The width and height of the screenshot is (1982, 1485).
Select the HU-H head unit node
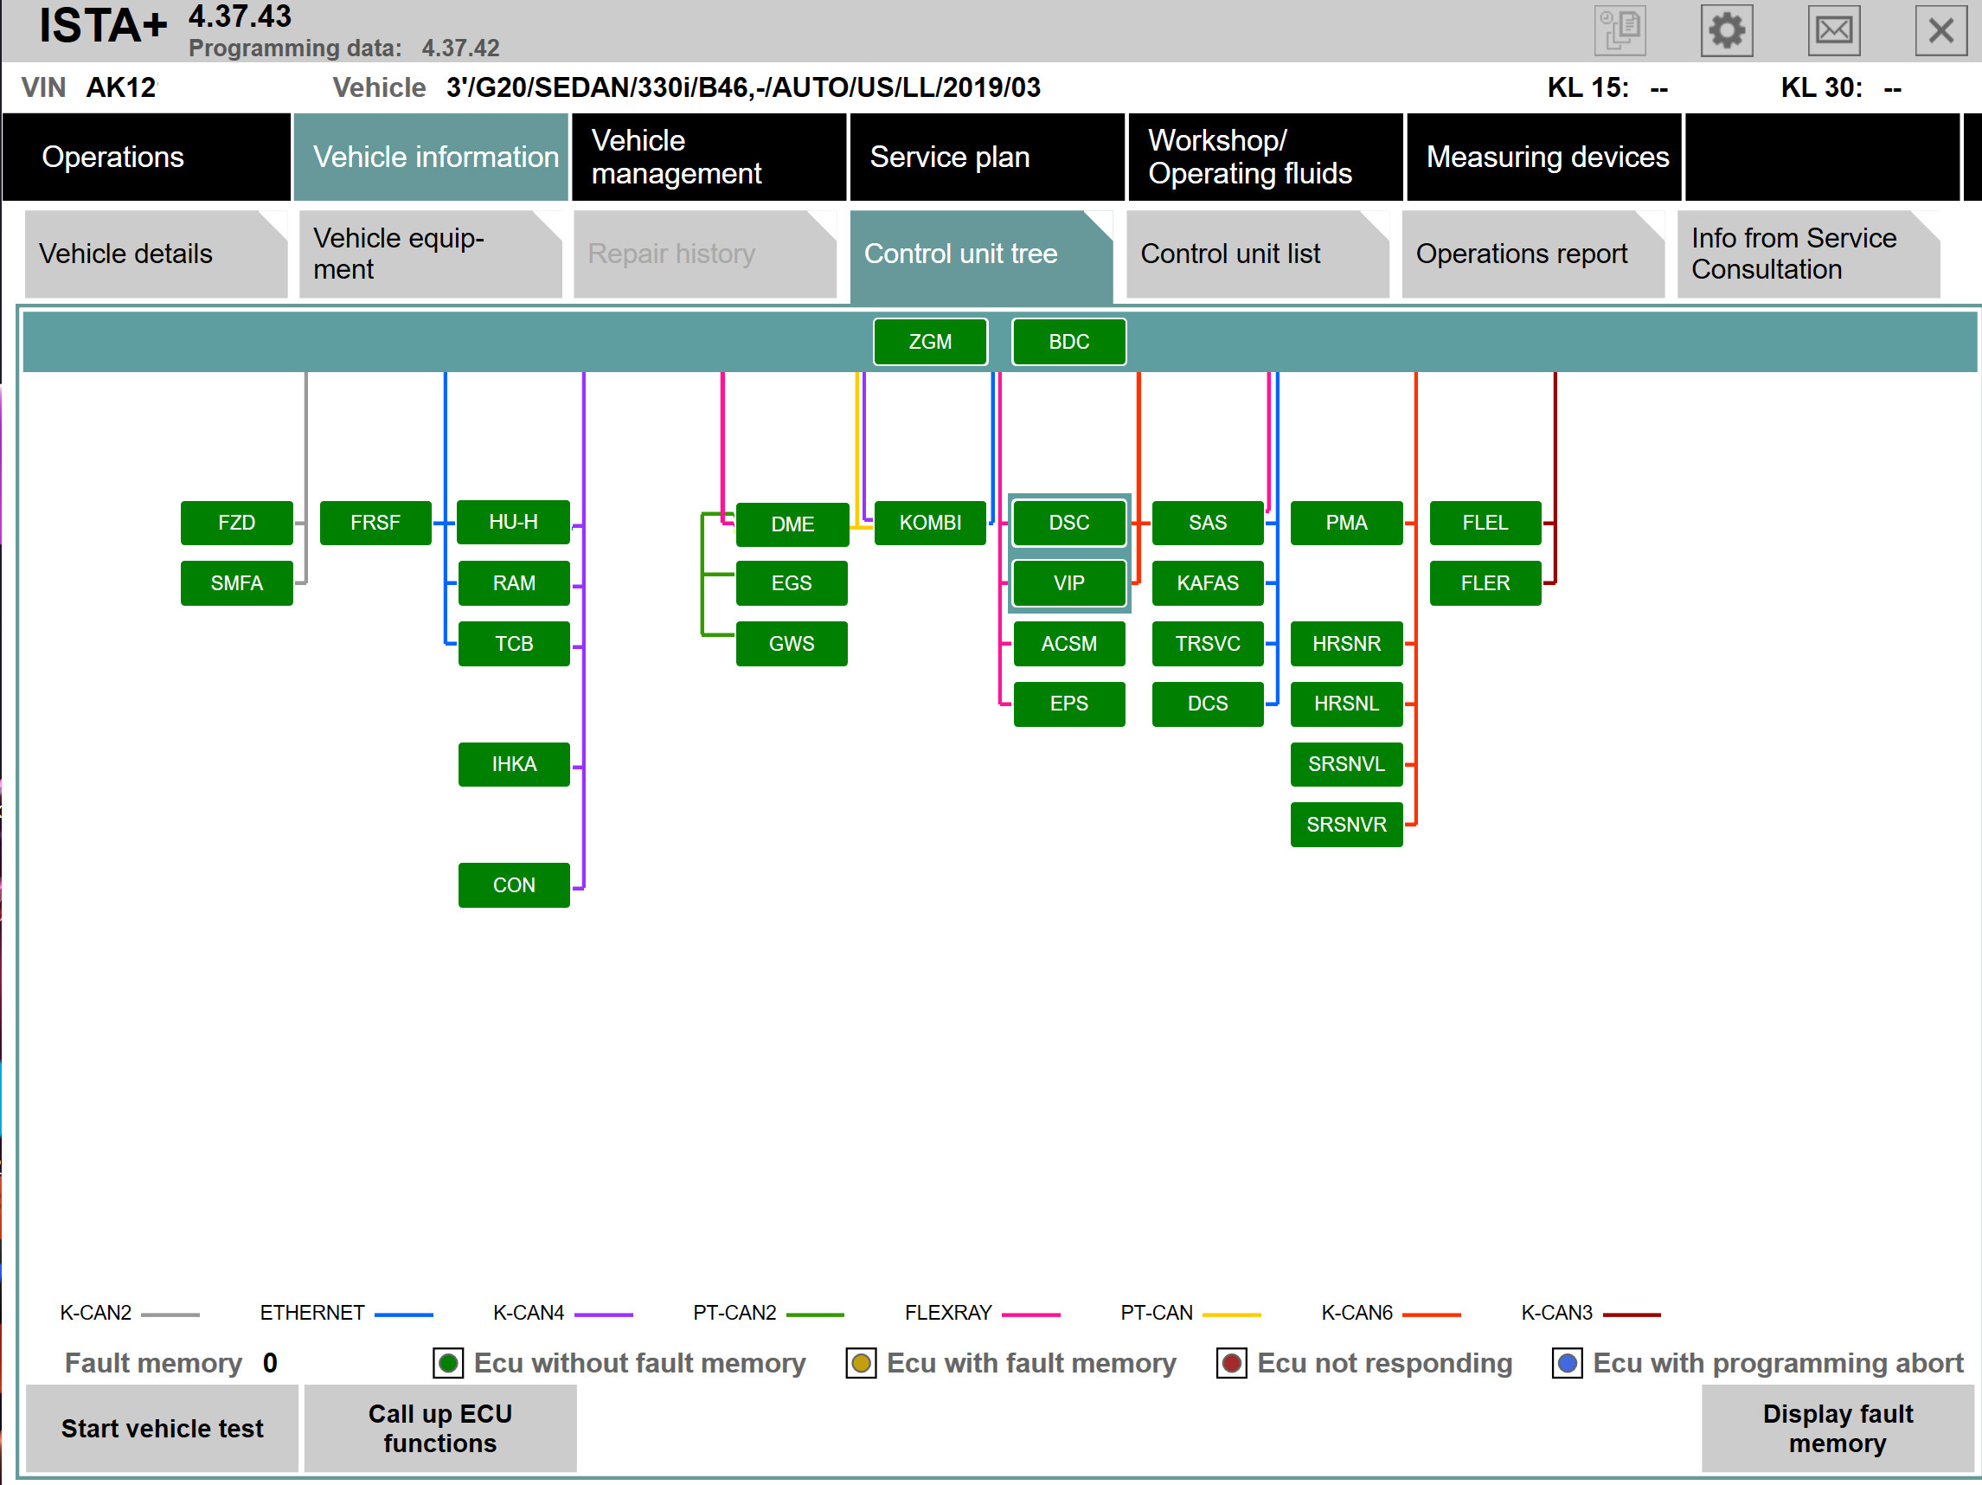(513, 522)
